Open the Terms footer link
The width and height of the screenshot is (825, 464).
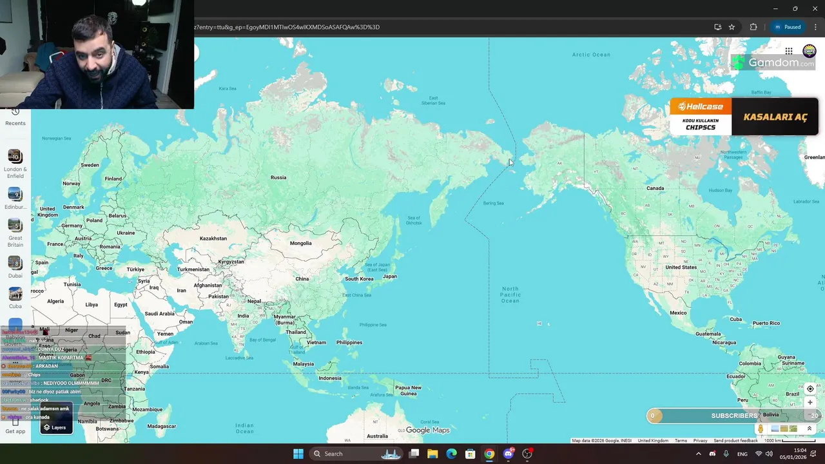click(681, 441)
